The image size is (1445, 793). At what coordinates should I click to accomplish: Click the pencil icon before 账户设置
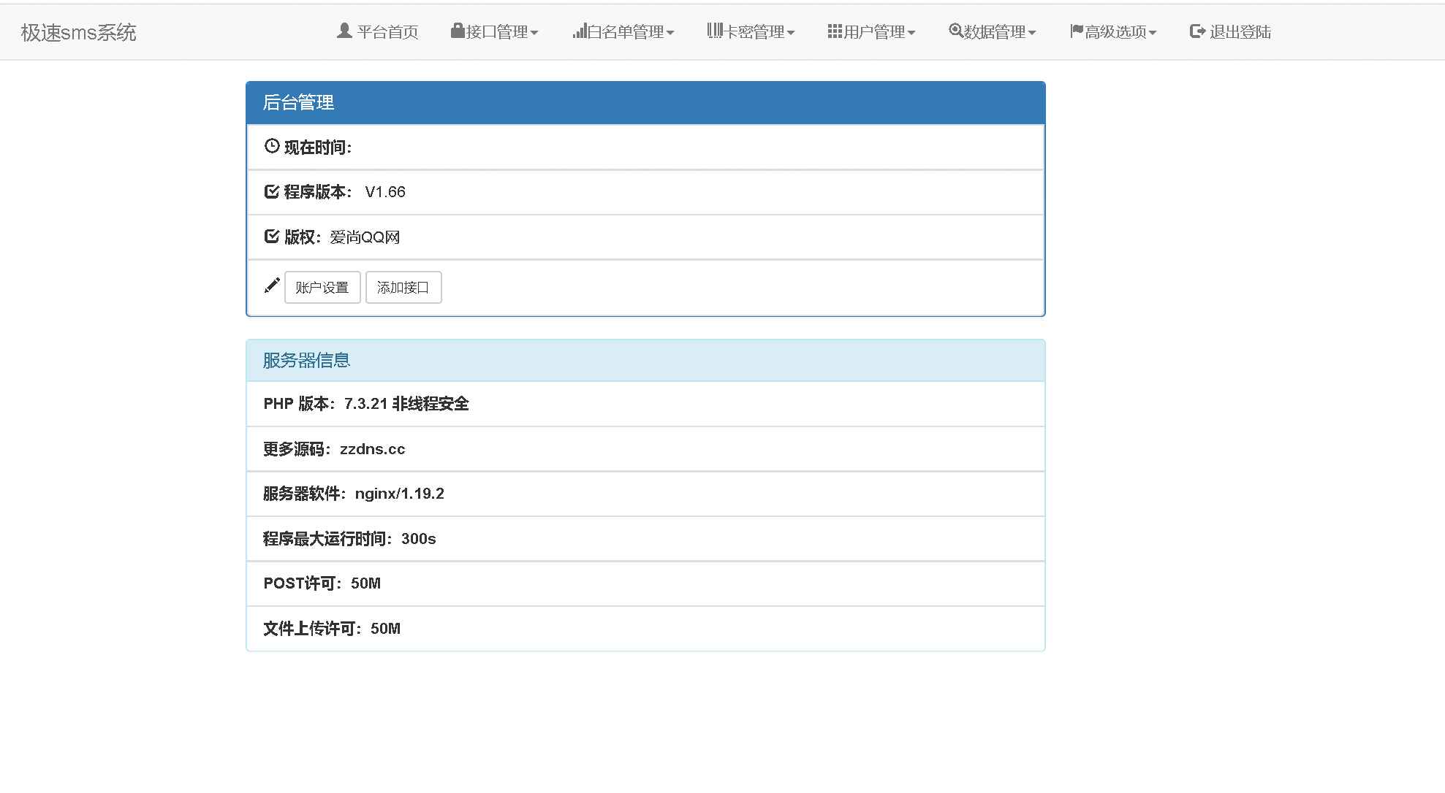click(272, 286)
